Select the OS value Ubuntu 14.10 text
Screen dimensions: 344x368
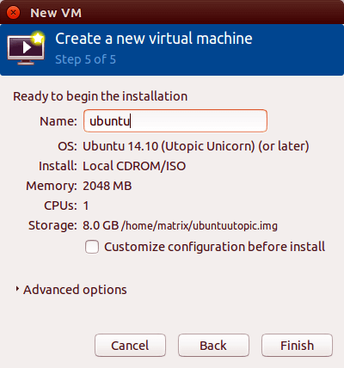196,146
